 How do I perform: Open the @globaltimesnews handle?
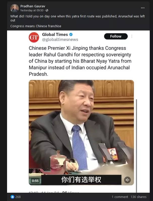point(60,40)
